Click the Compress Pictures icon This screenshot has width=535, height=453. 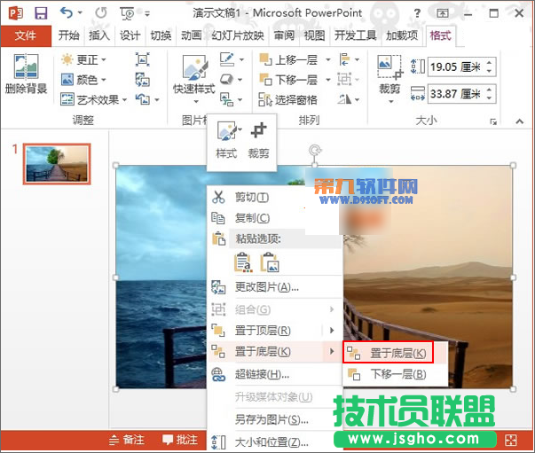[142, 59]
